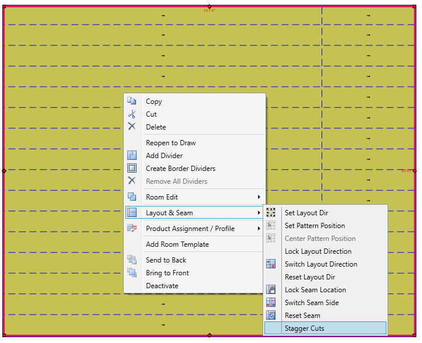Select Stagger Cuts from the submenu
The height and width of the screenshot is (343, 422).
click(x=304, y=328)
